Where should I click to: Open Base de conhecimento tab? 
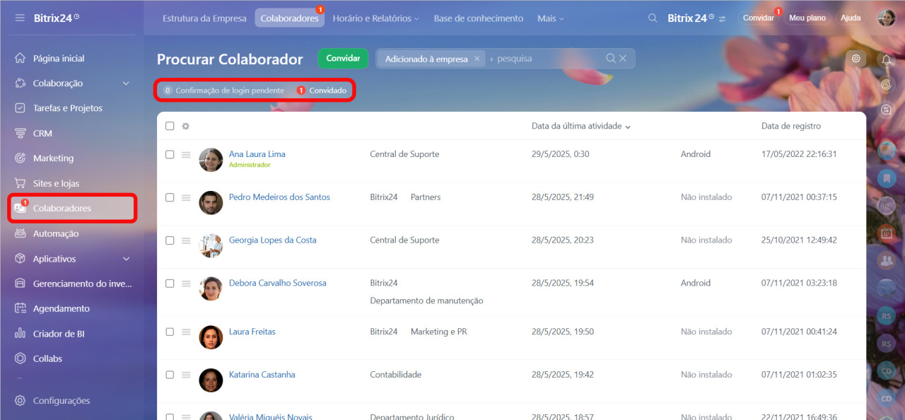[479, 18]
